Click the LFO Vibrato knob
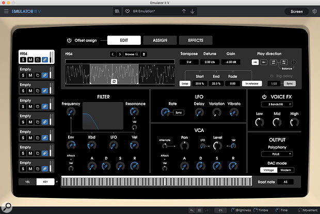Screen dimensions: 320x214 234,112
